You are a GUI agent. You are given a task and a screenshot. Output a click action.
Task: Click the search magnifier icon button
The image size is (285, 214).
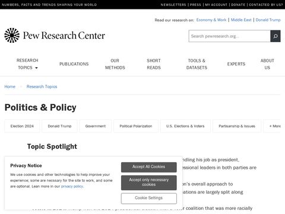[275, 36]
